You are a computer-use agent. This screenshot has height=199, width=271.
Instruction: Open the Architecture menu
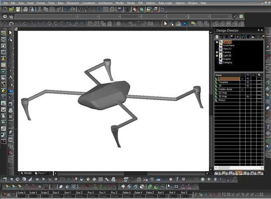105,3
